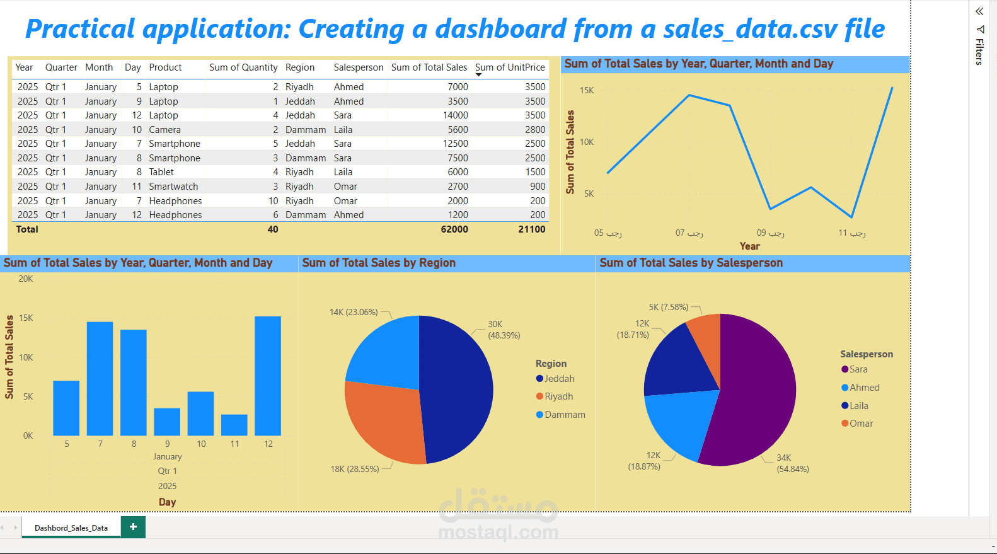The image size is (997, 554).
Task: Click the January axis label under bars
Action: pos(167,457)
